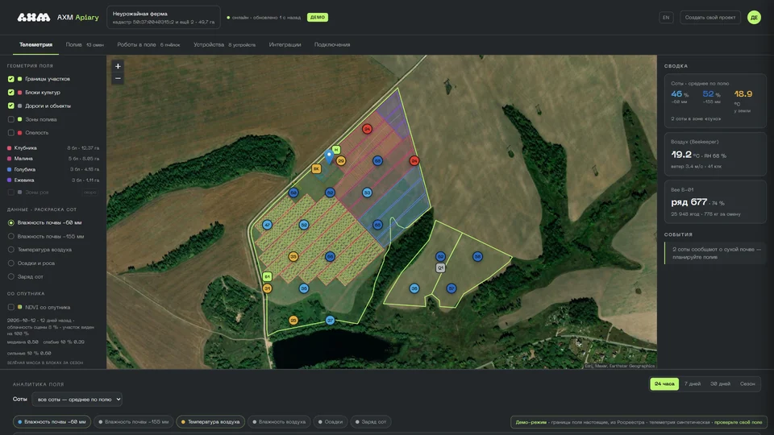Select the orange 29 sensor marker
774x435 pixels.
coord(340,161)
